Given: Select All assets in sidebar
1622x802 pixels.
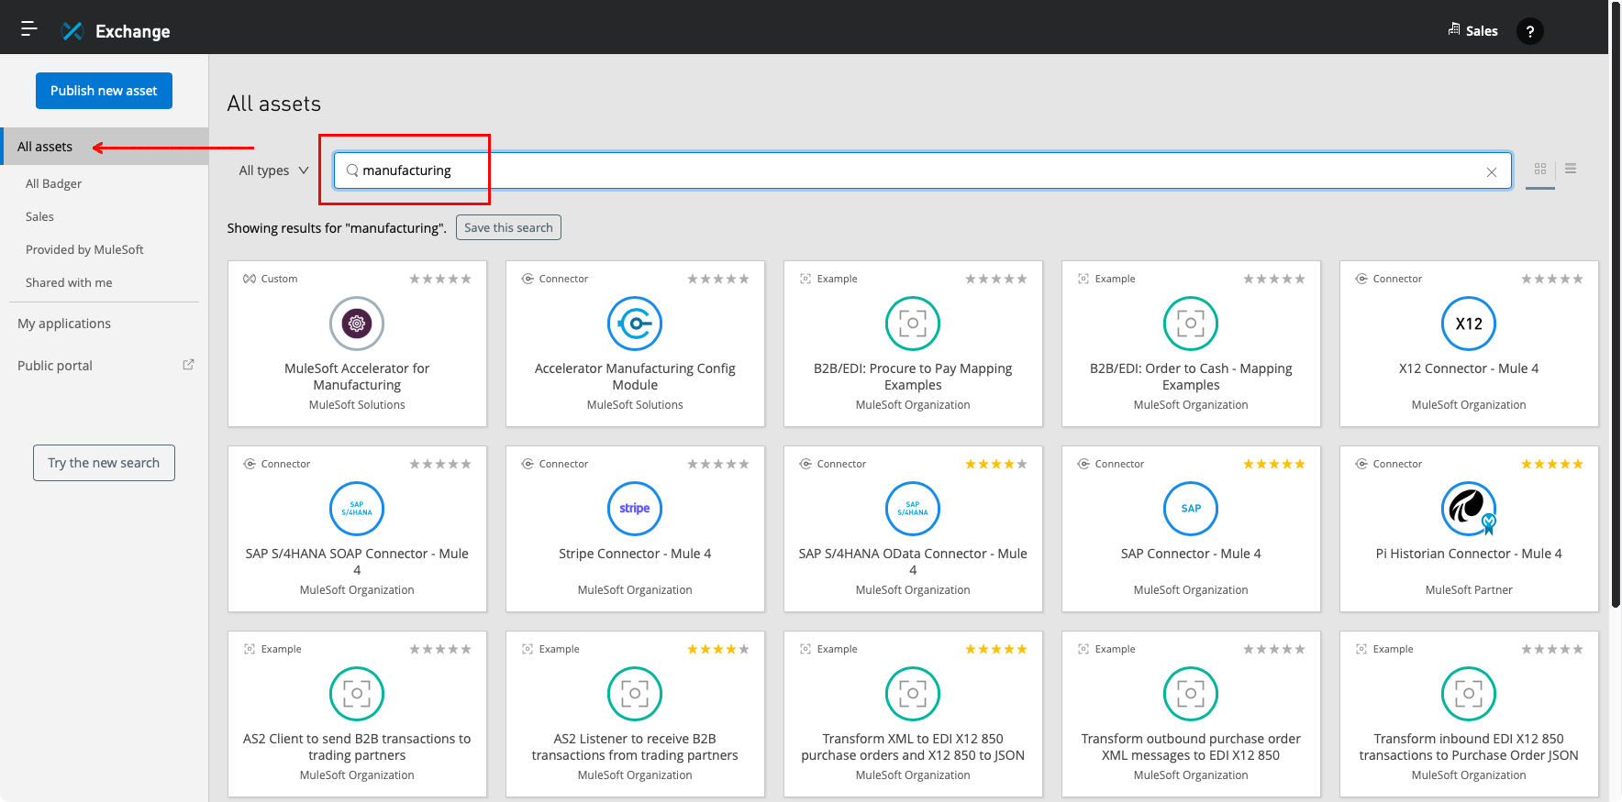Looking at the screenshot, I should click(105, 147).
